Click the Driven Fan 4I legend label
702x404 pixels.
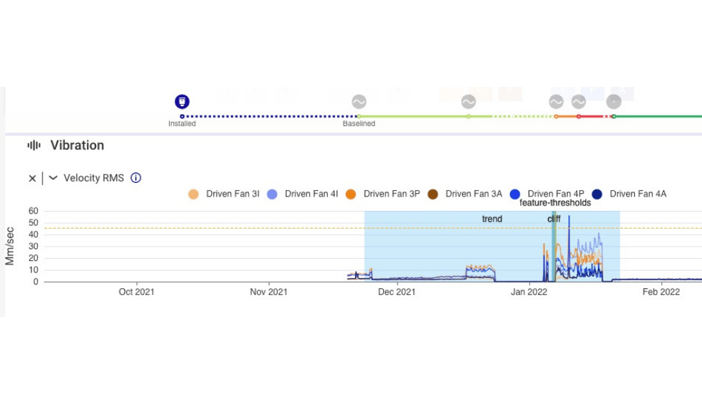[311, 194]
